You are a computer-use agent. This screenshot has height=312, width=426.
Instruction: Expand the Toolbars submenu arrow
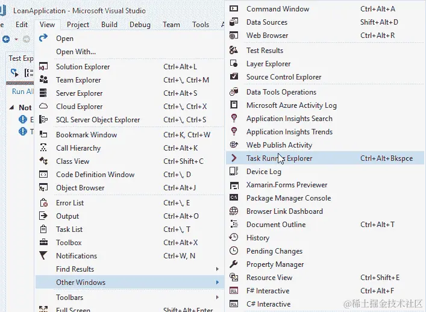pos(217,298)
